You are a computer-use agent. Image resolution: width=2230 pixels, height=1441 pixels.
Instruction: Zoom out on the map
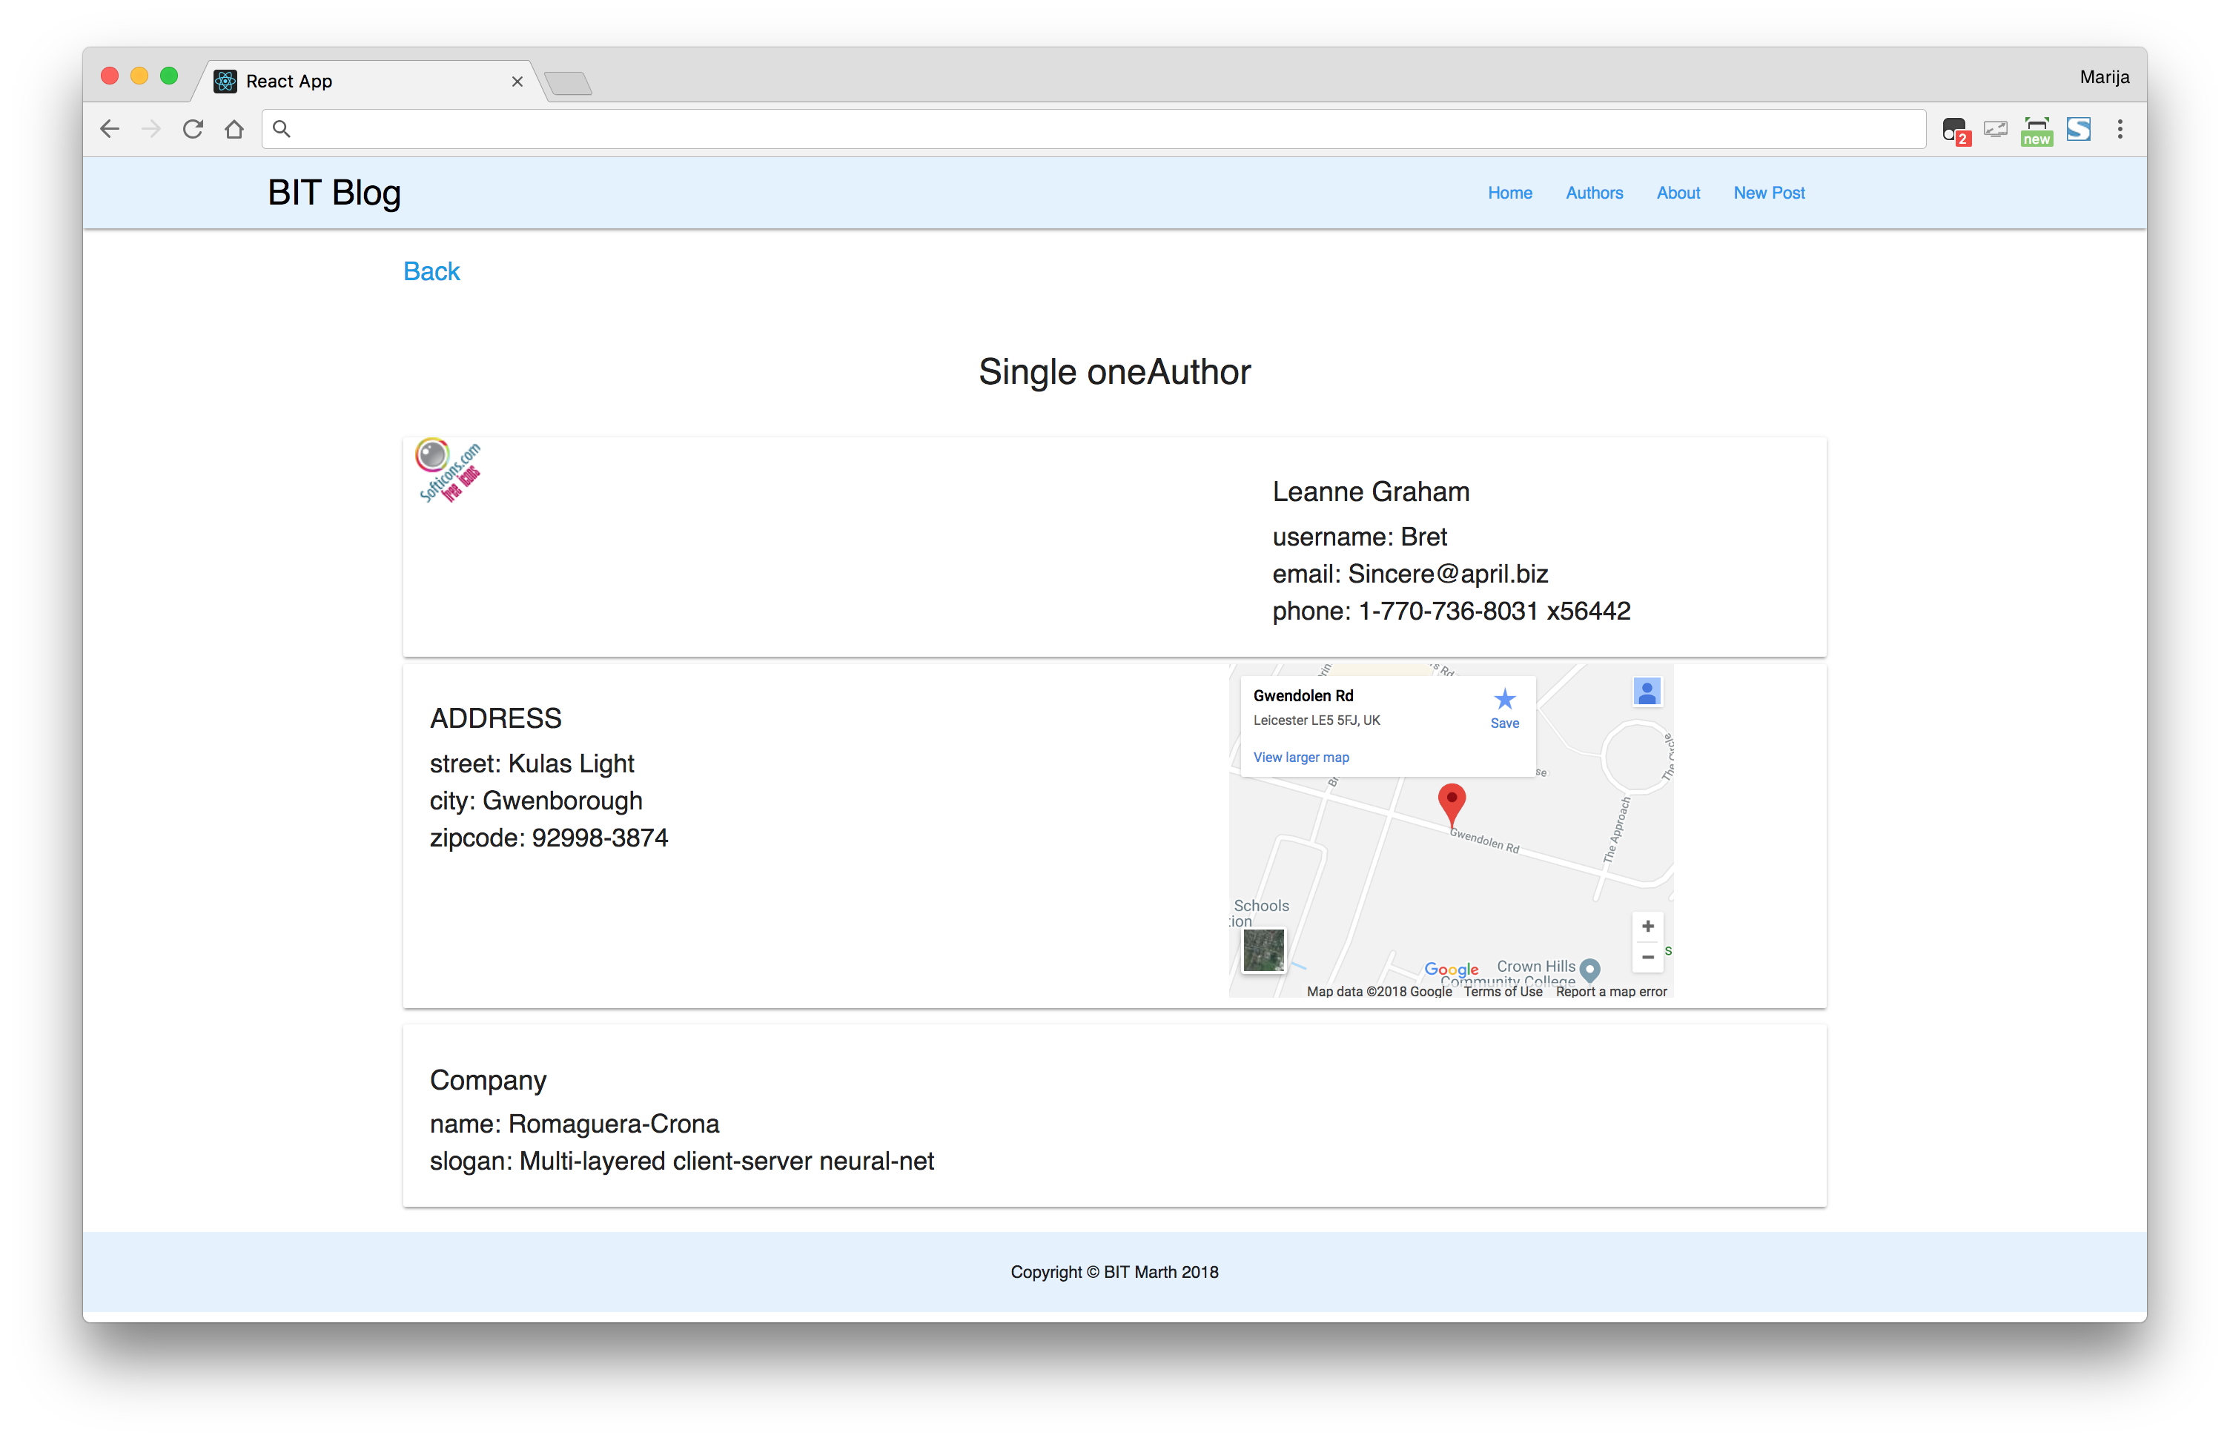pyautogui.click(x=1647, y=957)
